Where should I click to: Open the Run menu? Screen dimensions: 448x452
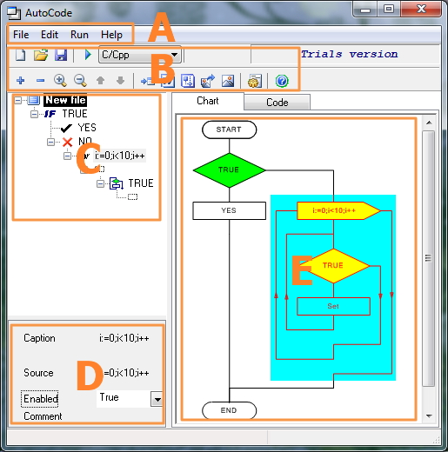pyautogui.click(x=79, y=35)
